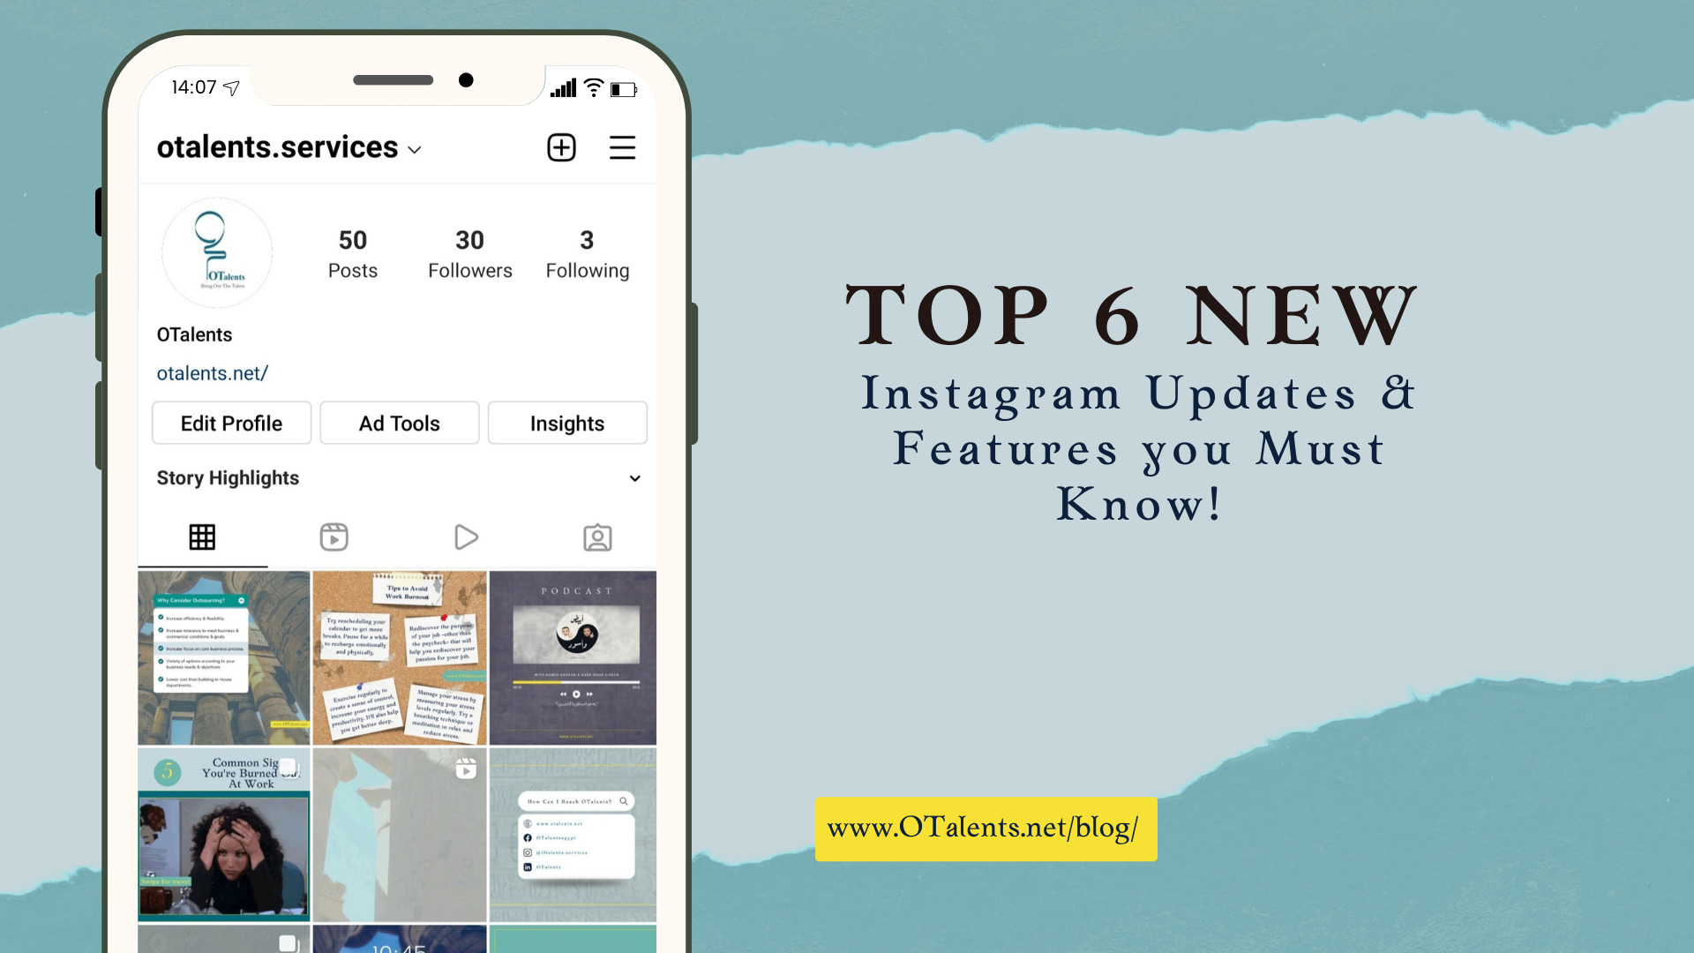Click the Edit Profile button

(230, 423)
